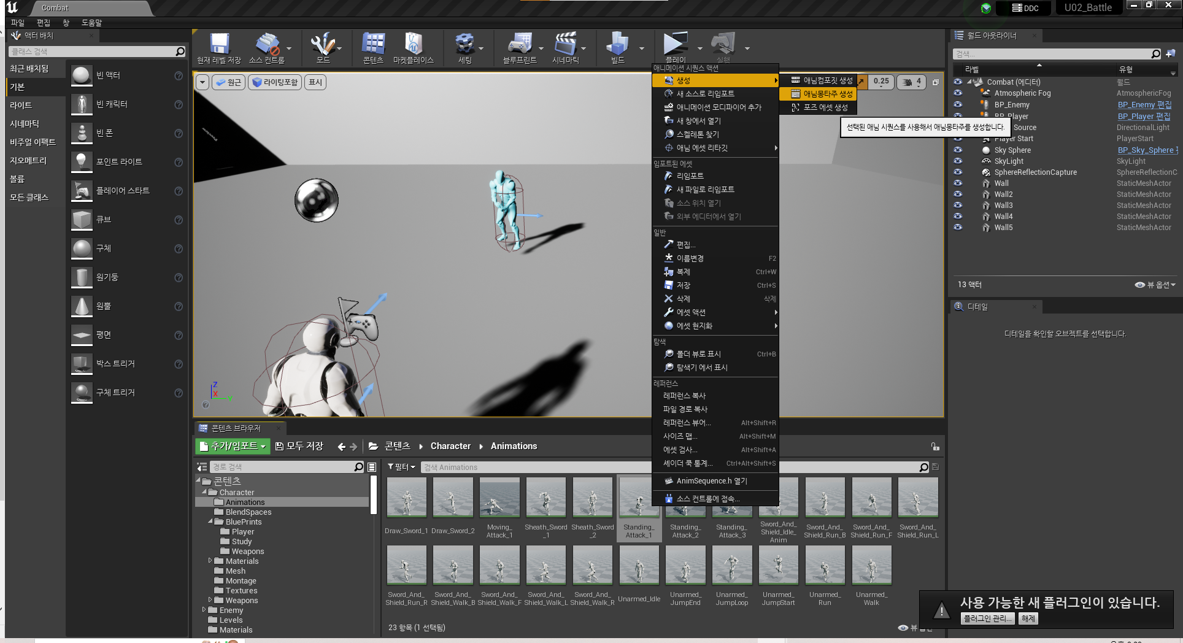Toggle visibility of Atmospheric Fog actor
The width and height of the screenshot is (1183, 643).
pos(958,93)
